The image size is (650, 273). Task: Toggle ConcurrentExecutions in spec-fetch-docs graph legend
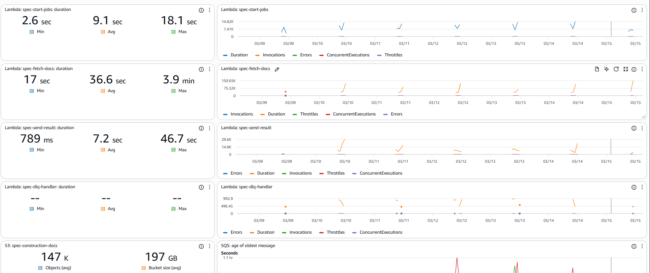coord(351,114)
